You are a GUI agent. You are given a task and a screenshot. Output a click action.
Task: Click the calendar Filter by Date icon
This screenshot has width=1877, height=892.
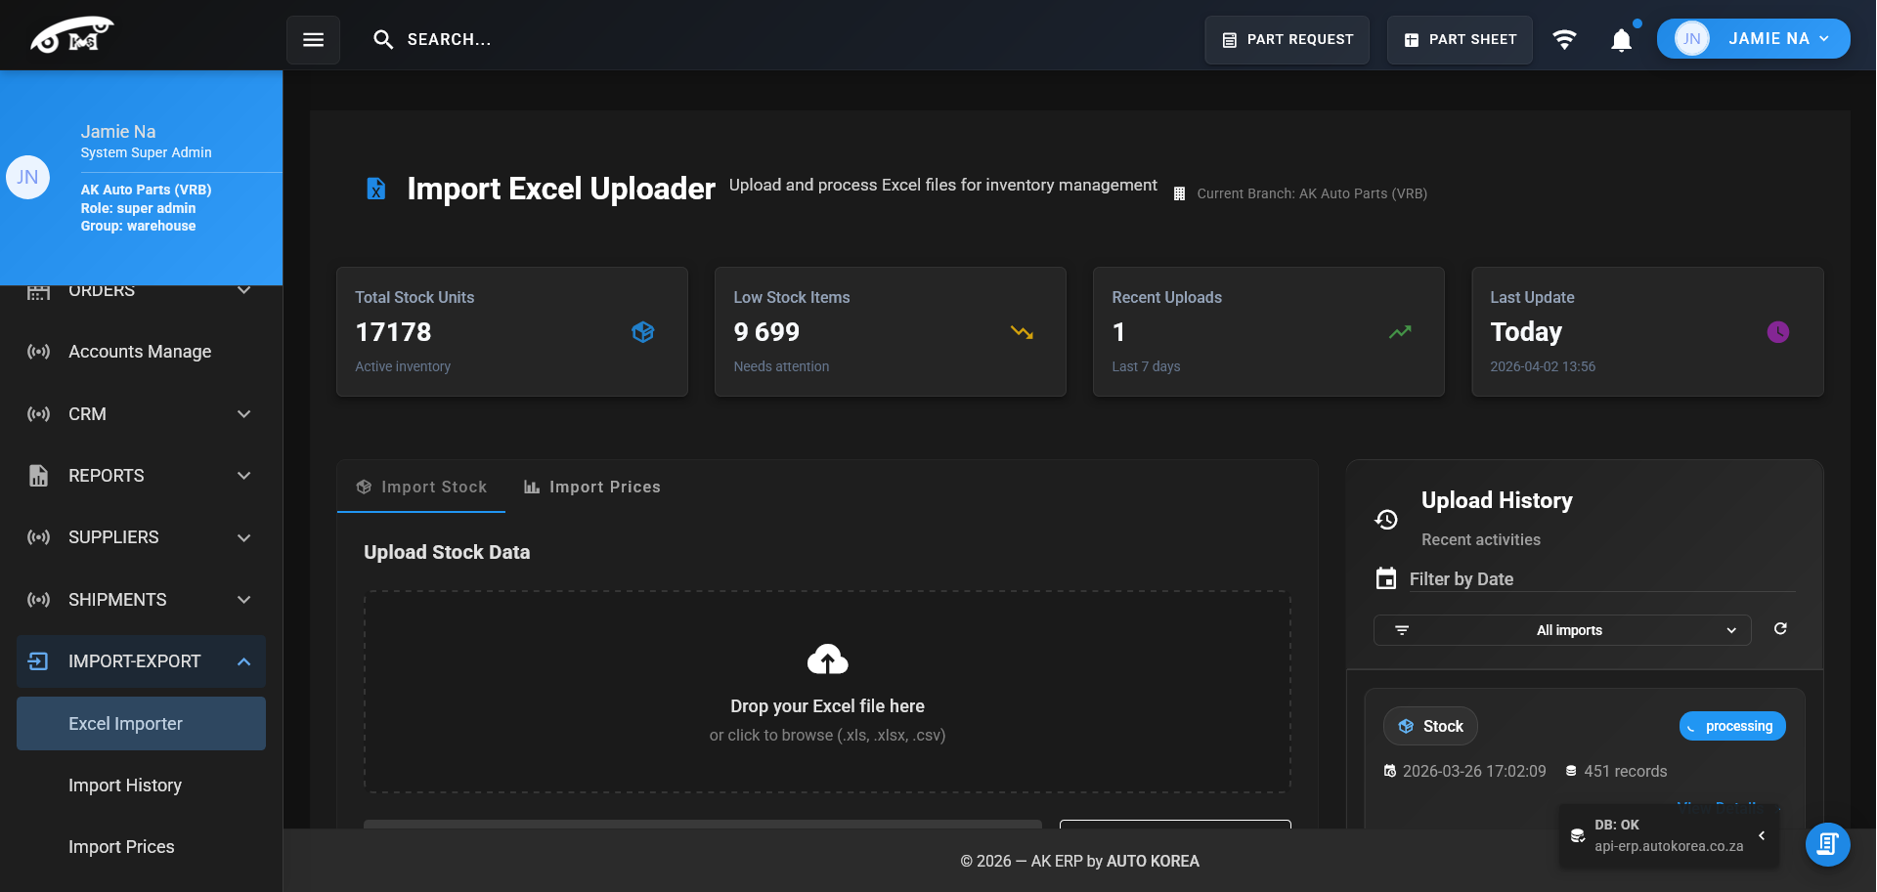click(x=1385, y=578)
